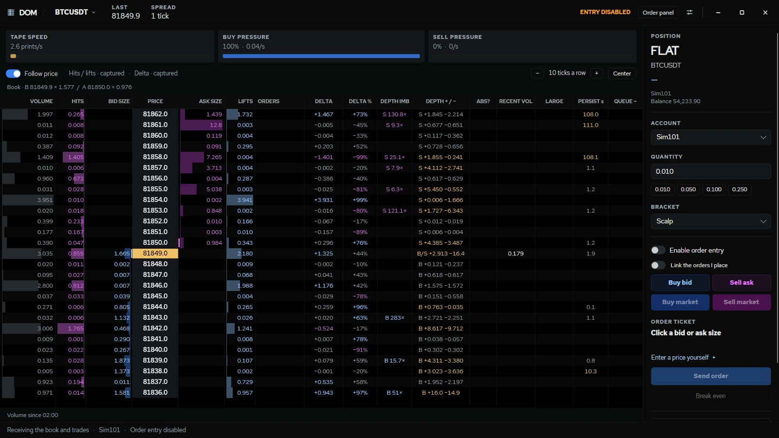Click the Buy bid button

coord(680,283)
